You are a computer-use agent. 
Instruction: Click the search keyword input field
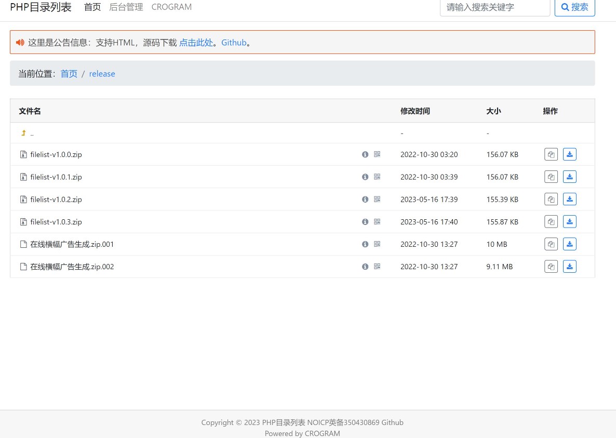pos(494,7)
